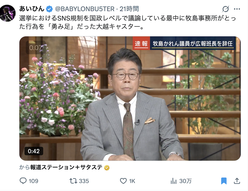Open 報道ステーション+サタステ source link
This screenshot has height=191, width=248.
click(66, 167)
